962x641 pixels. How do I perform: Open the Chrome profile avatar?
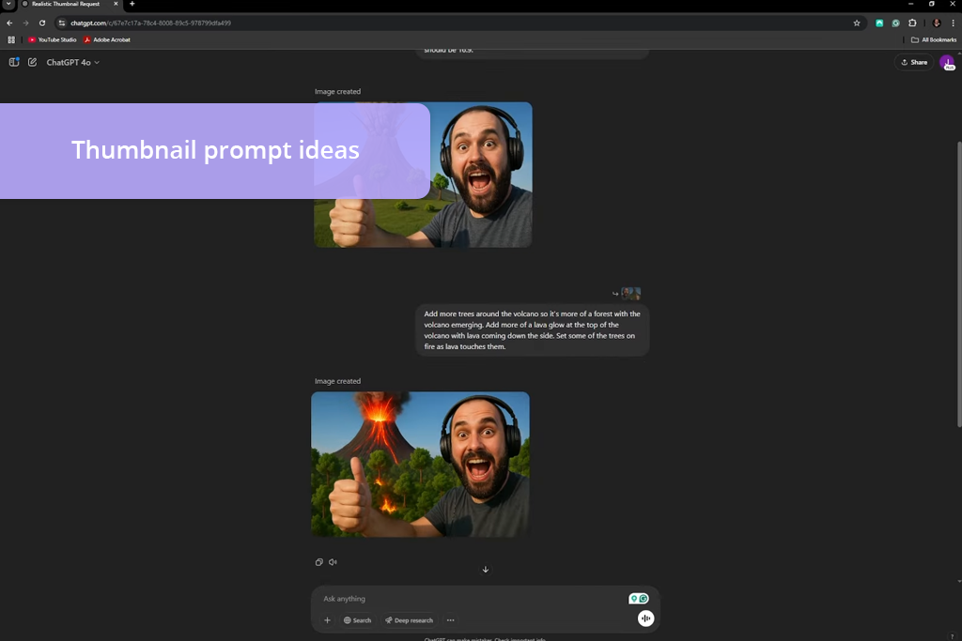click(x=937, y=23)
